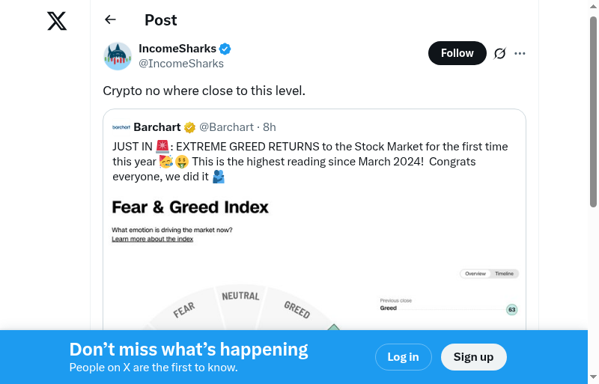599x384 pixels.
Task: Follow the IncomeSharks account
Action: point(457,53)
